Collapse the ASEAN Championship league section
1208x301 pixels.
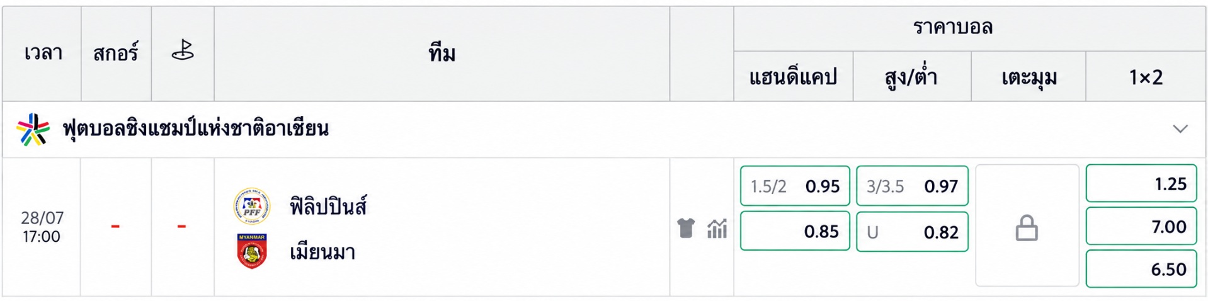pyautogui.click(x=1180, y=129)
